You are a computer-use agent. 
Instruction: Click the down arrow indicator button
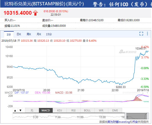coord(20,110)
